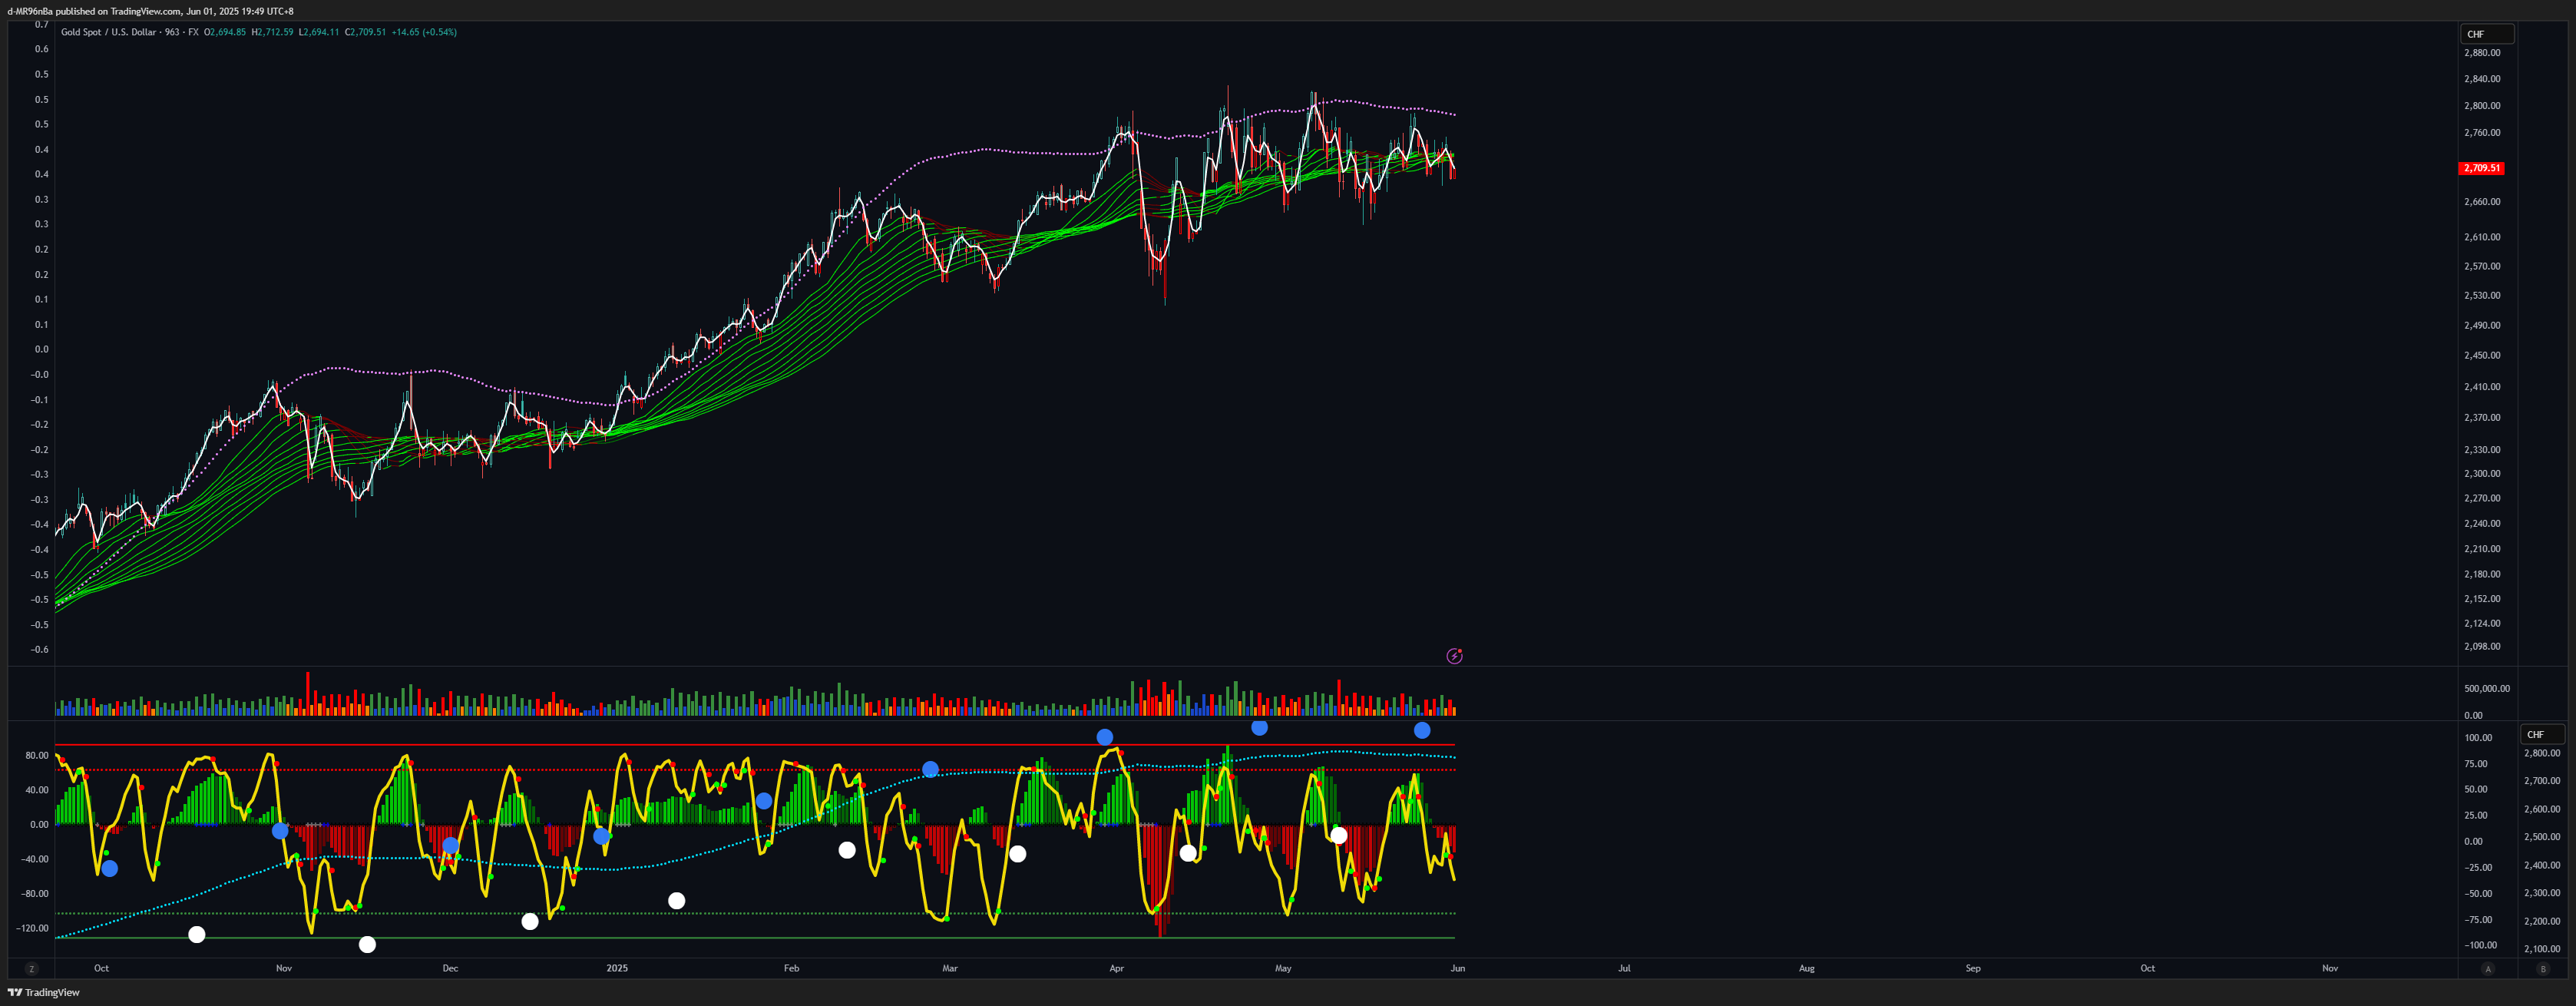This screenshot has height=1006, width=2576.
Task: Click the 'published on TradingView.com' header text
Action: [x=119, y=11]
